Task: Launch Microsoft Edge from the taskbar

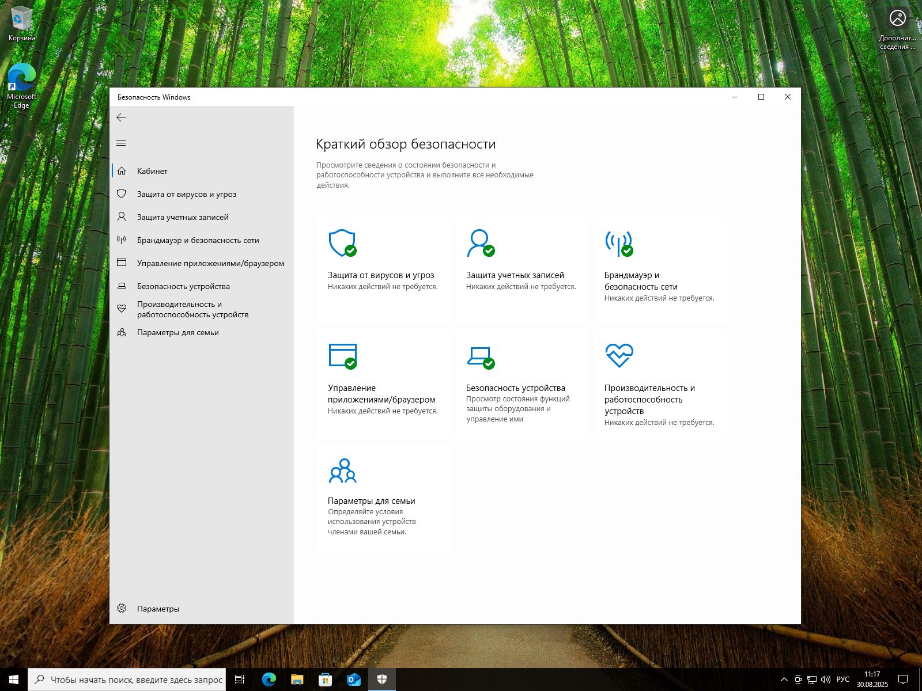Action: point(269,679)
